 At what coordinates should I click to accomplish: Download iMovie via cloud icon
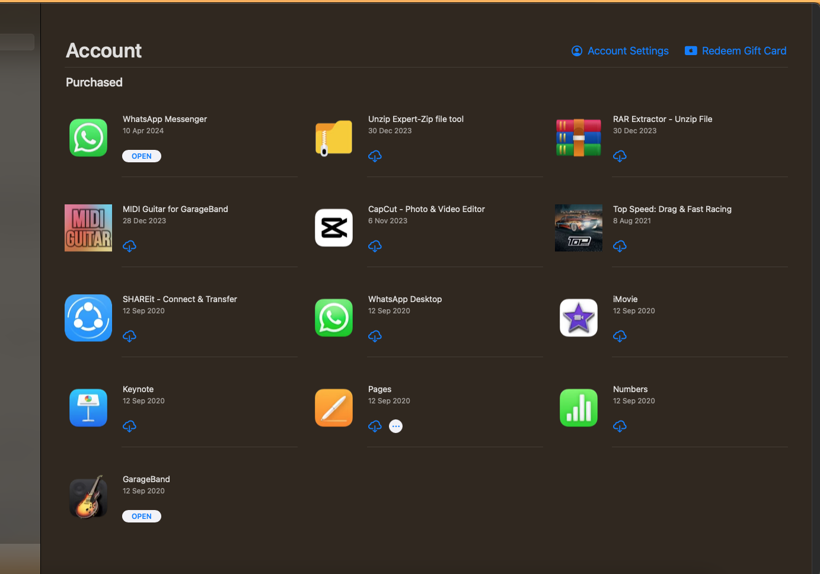pyautogui.click(x=620, y=336)
